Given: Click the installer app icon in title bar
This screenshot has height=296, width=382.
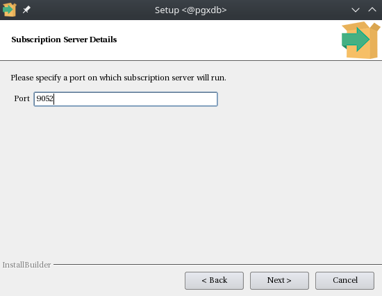Looking at the screenshot, I should click(x=10, y=10).
